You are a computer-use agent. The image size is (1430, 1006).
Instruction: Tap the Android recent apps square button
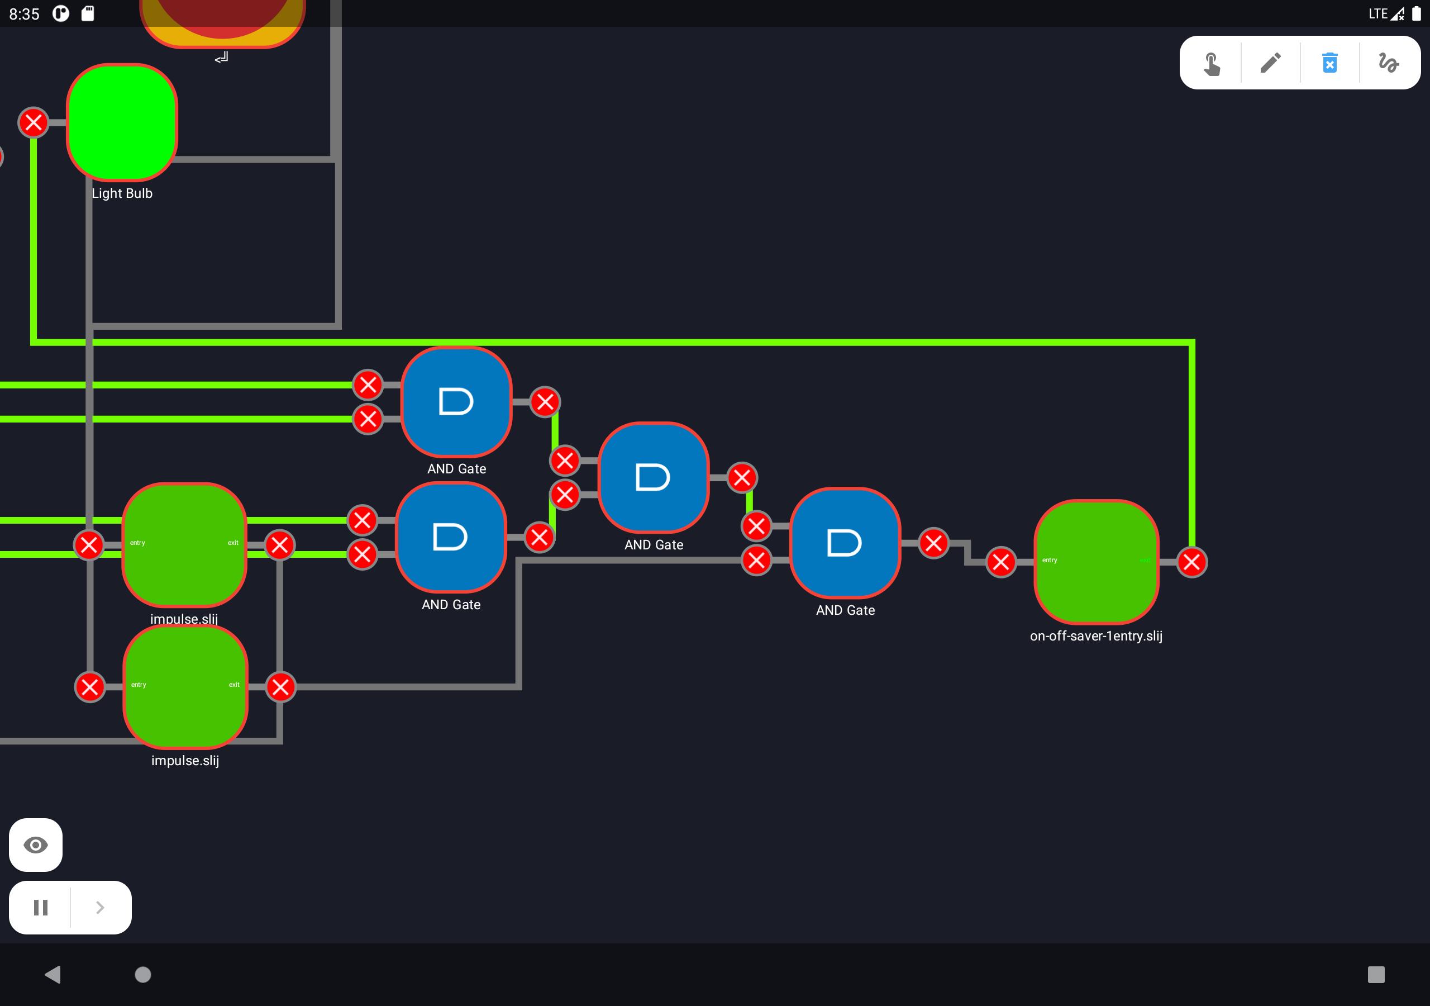1376,974
